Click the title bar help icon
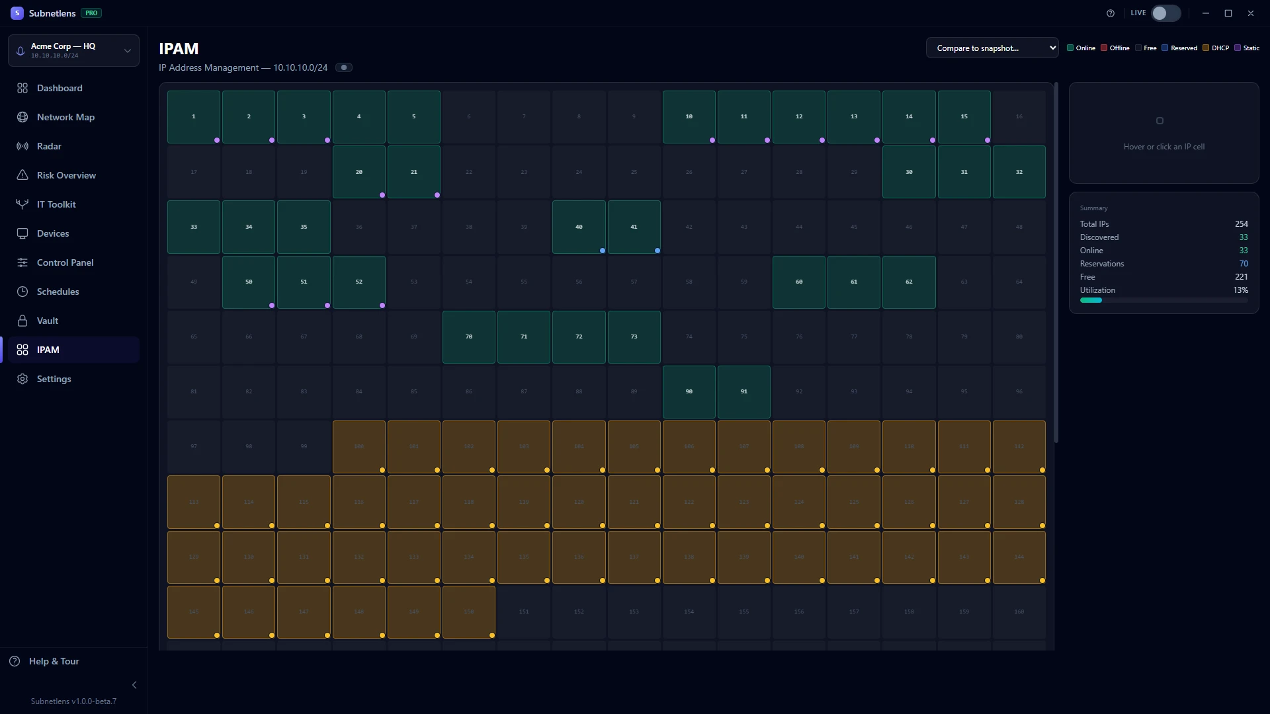This screenshot has height=714, width=1270. 1111,13
